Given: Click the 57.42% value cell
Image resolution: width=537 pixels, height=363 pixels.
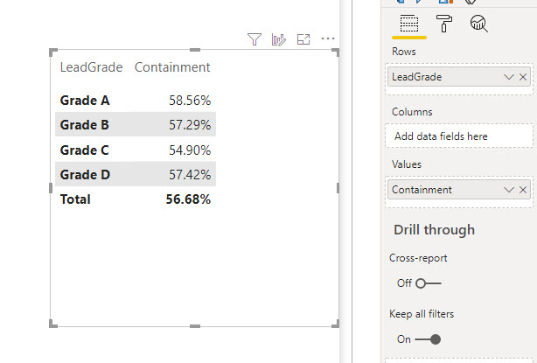Looking at the screenshot, I should tap(190, 175).
